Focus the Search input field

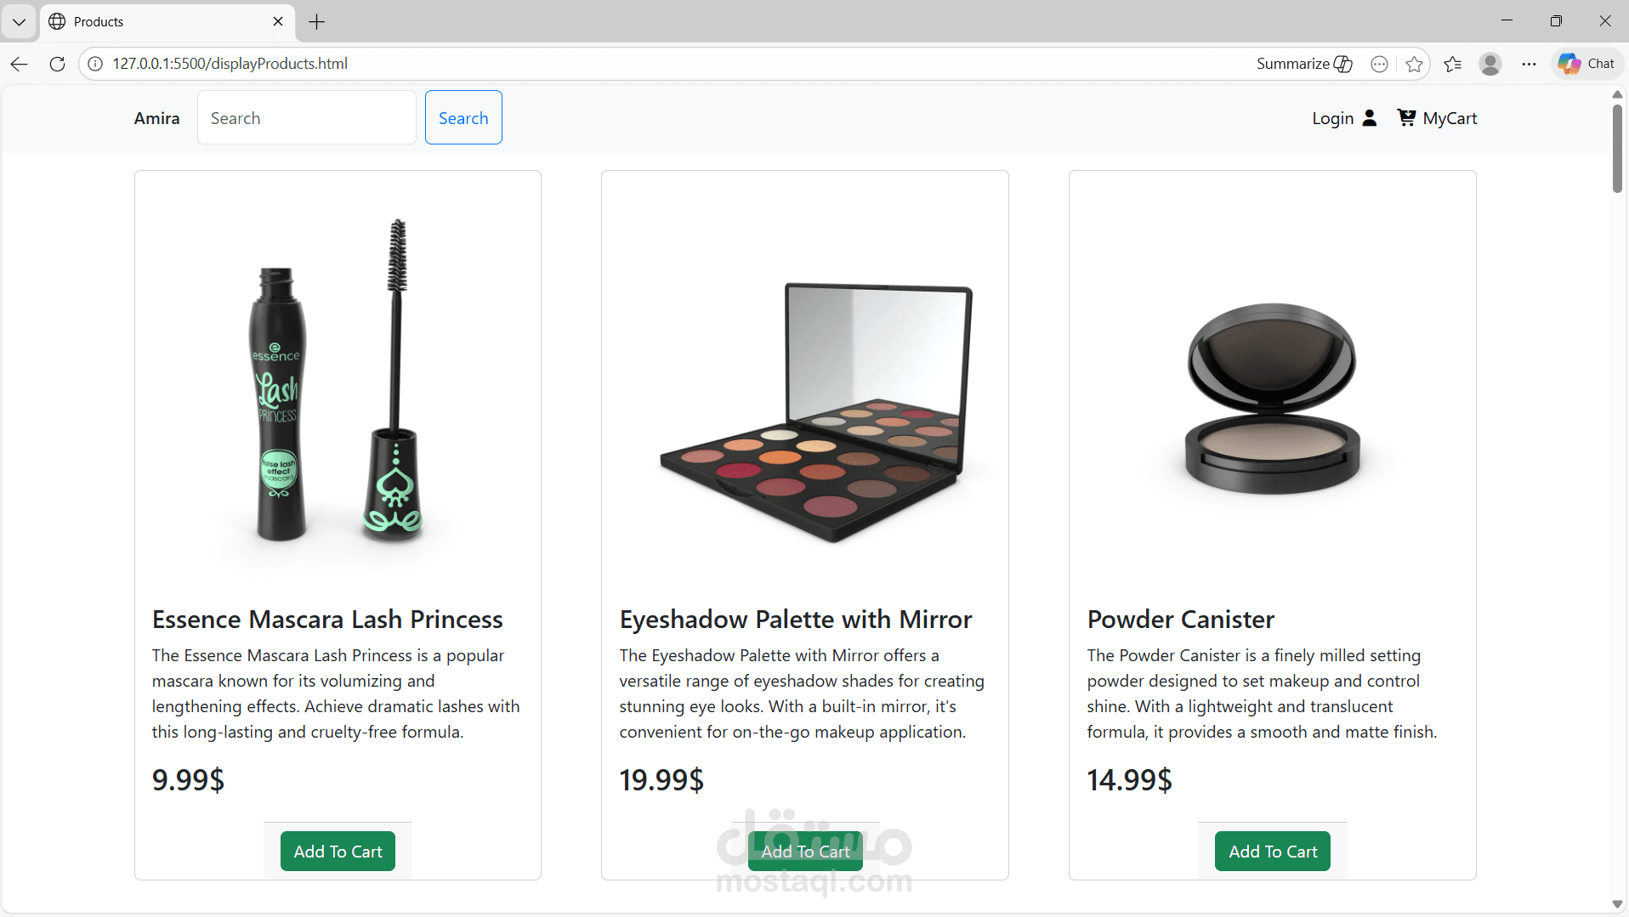tap(306, 117)
